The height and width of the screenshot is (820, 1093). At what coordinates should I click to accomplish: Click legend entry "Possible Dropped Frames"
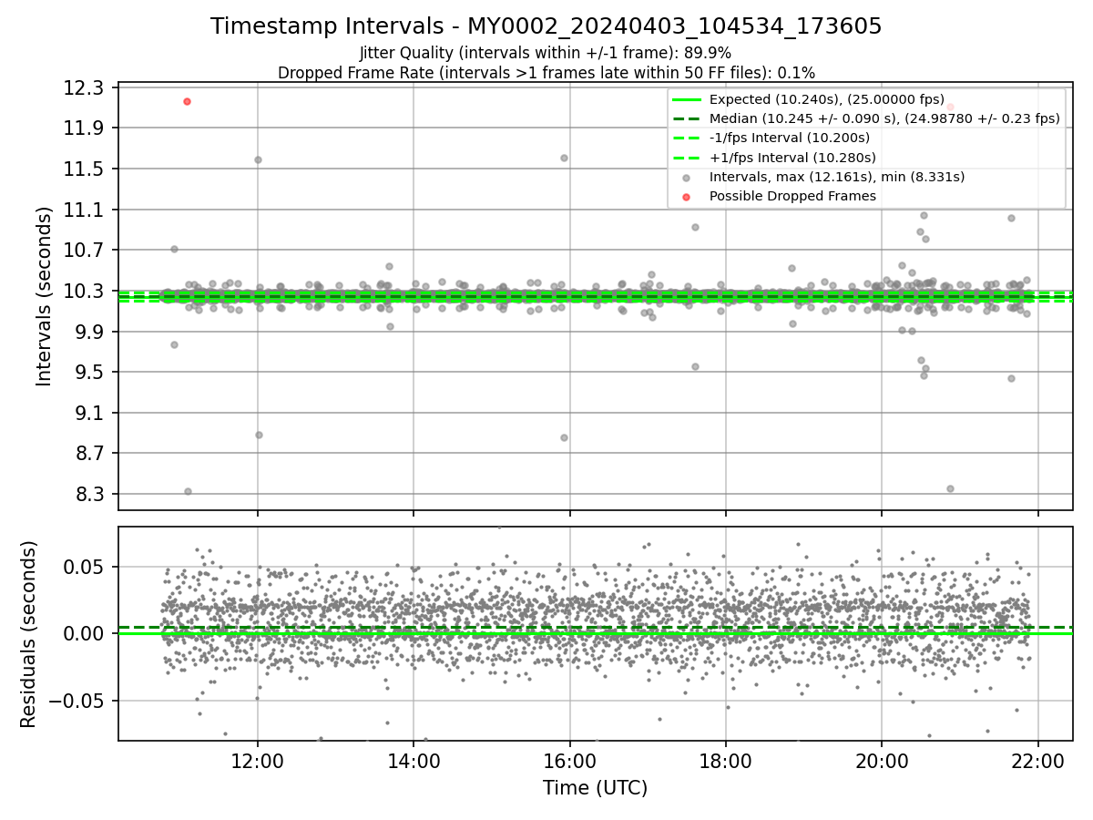point(792,196)
